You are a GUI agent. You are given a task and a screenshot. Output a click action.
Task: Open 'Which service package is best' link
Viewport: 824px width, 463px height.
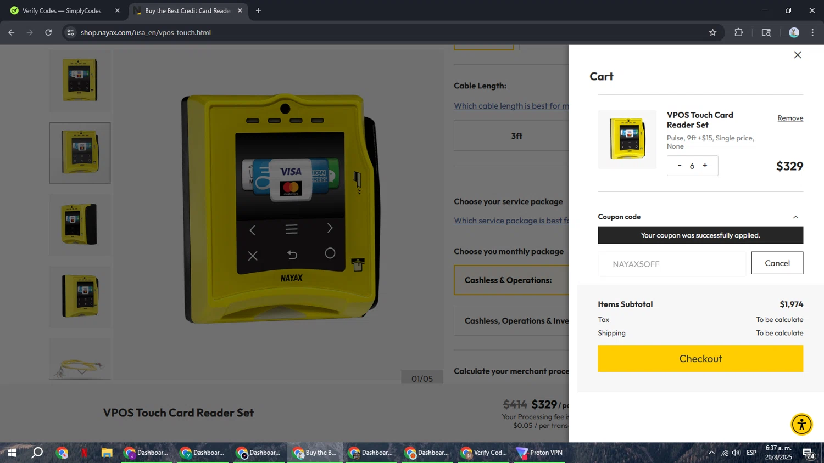pyautogui.click(x=511, y=221)
